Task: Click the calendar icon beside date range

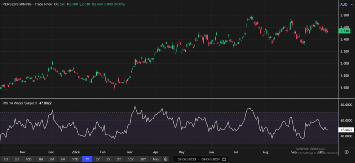Action: 224,159
